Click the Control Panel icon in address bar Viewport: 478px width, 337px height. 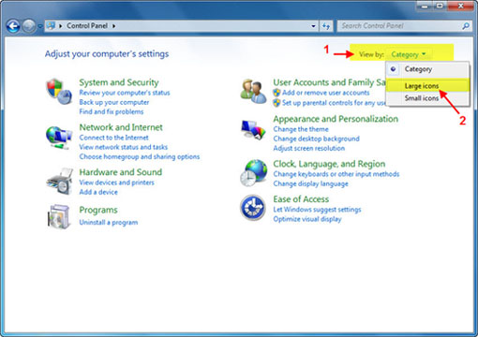51,25
